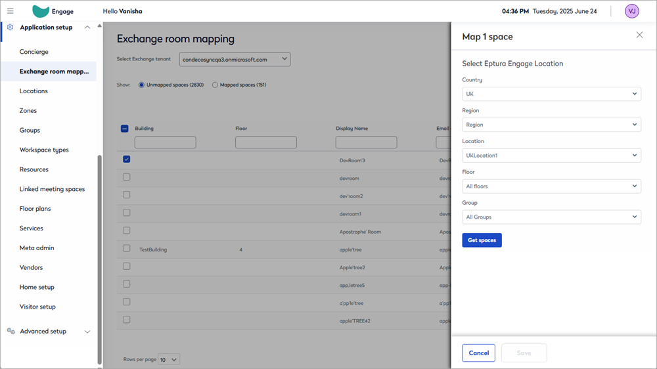657x369 pixels.
Task: Expand the Advanced setup section
Action: (x=87, y=332)
